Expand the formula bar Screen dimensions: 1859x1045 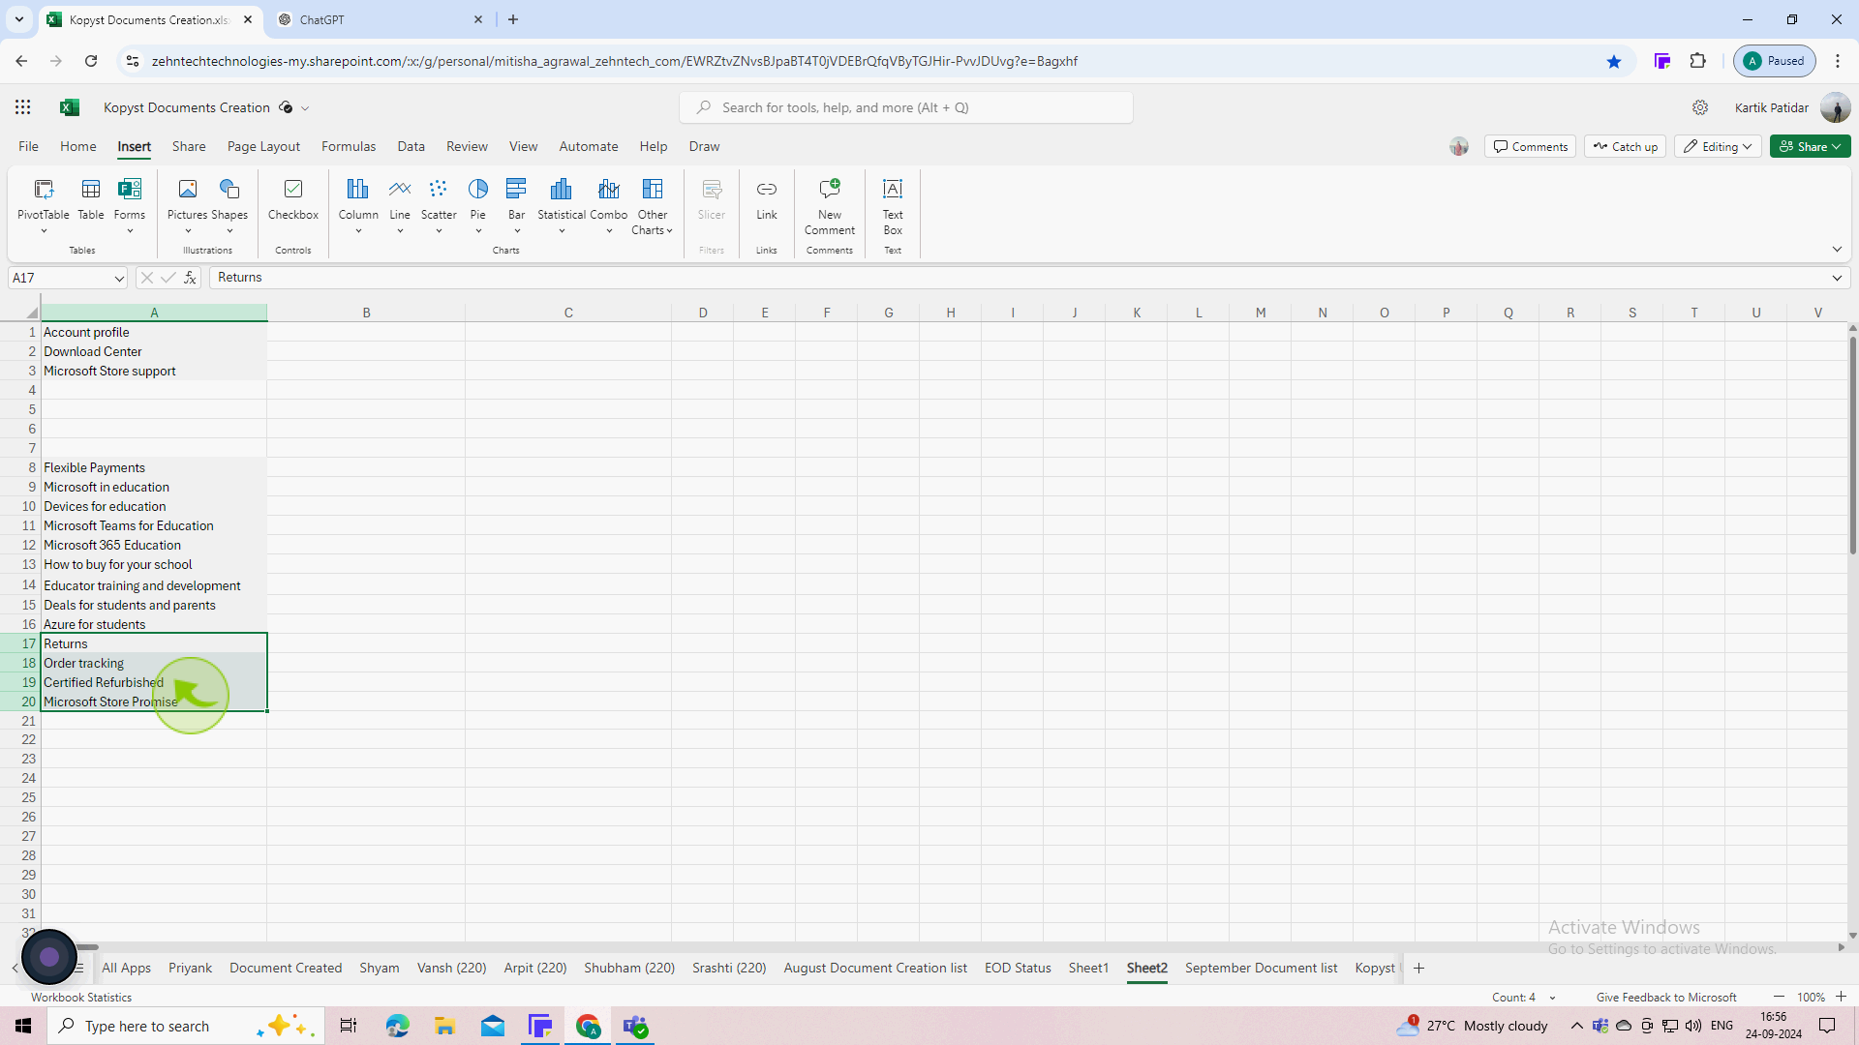(x=1837, y=278)
